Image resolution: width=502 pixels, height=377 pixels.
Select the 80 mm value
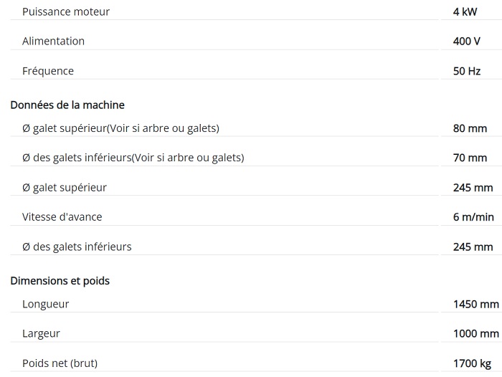470,128
